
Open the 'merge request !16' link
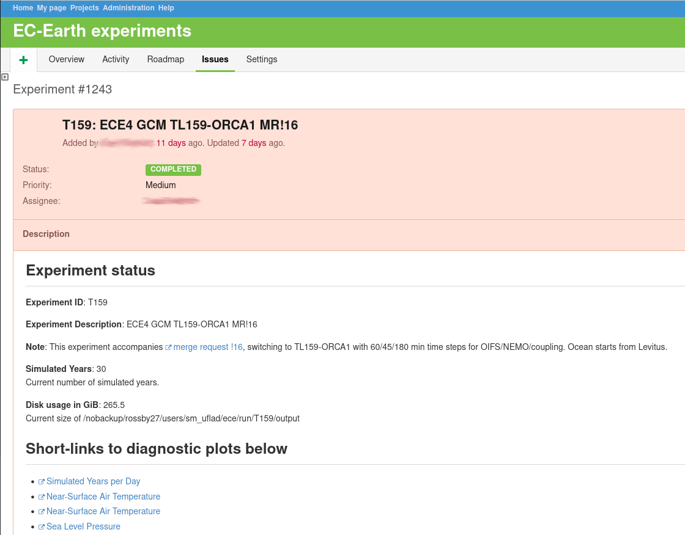tap(207, 347)
